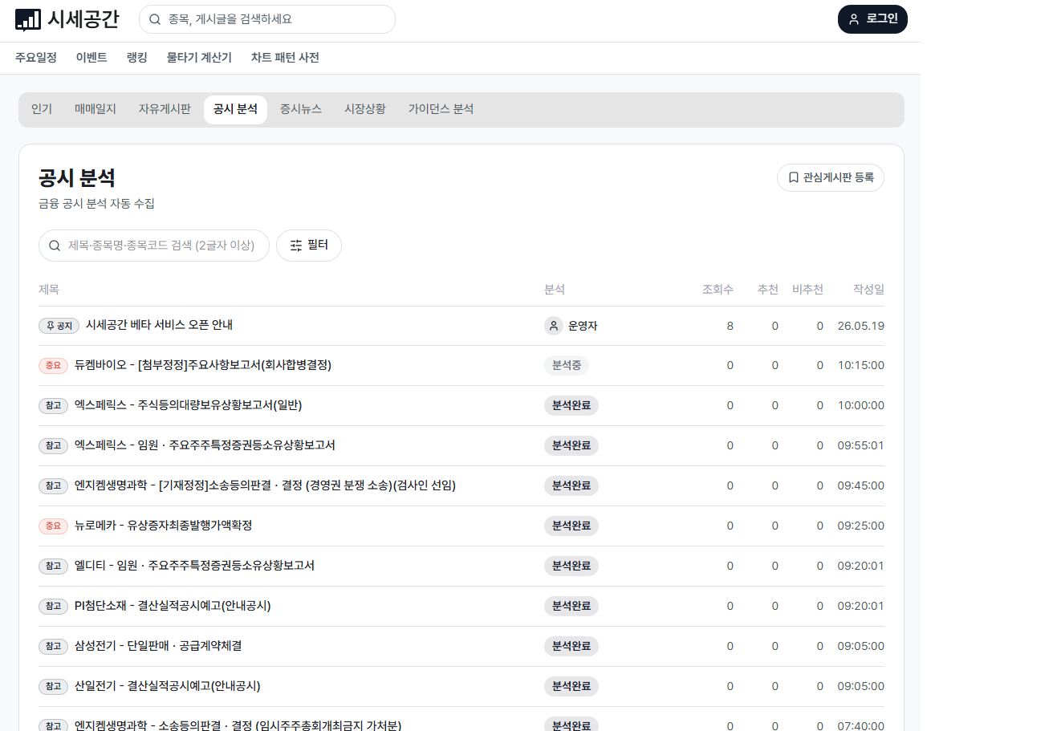Open the 이벤트 menu
1057x731 pixels.
91,58
